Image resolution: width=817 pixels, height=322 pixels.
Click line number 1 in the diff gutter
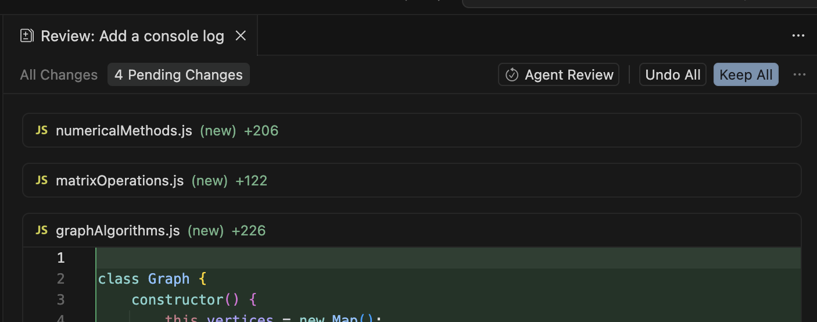60,258
